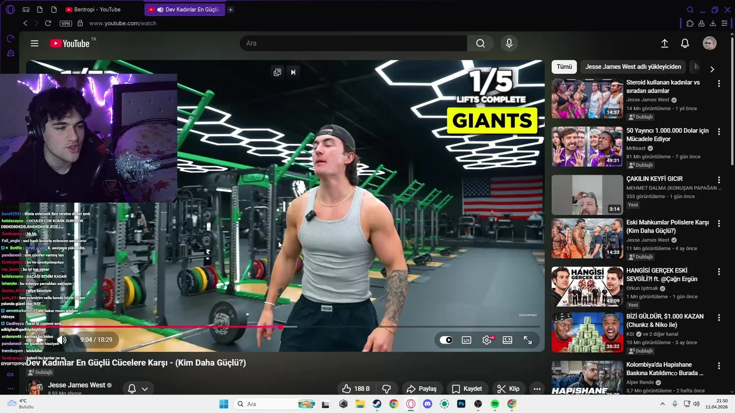Launch Steam from taskbar
This screenshot has width=735, height=413.
377,404
